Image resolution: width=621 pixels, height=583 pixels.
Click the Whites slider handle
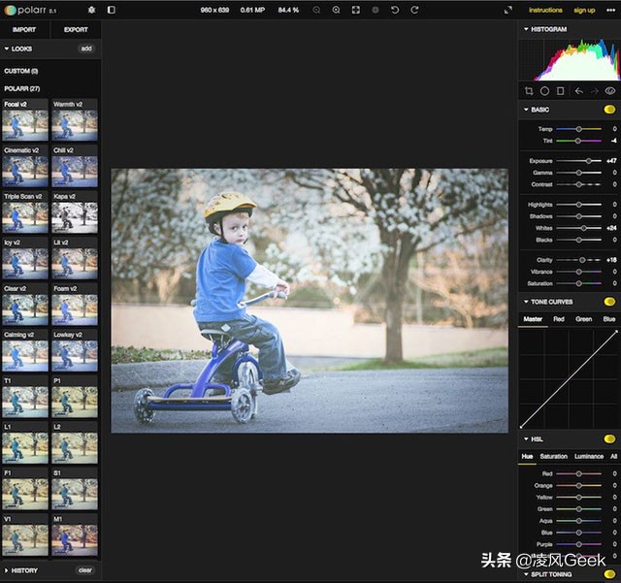pyautogui.click(x=583, y=228)
